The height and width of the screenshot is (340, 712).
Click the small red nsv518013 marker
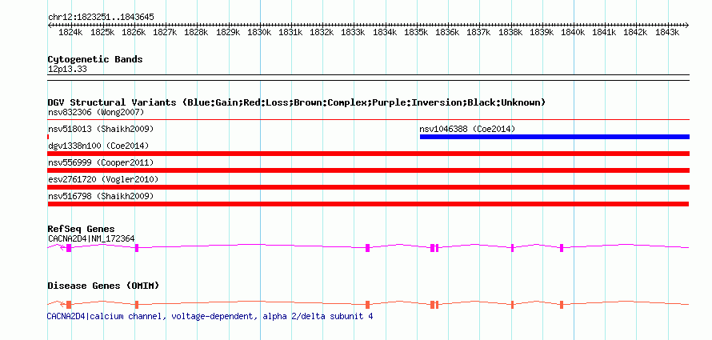48,137
